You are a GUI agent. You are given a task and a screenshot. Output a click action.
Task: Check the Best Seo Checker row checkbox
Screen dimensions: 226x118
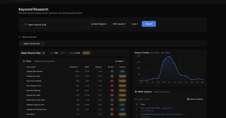(21, 90)
